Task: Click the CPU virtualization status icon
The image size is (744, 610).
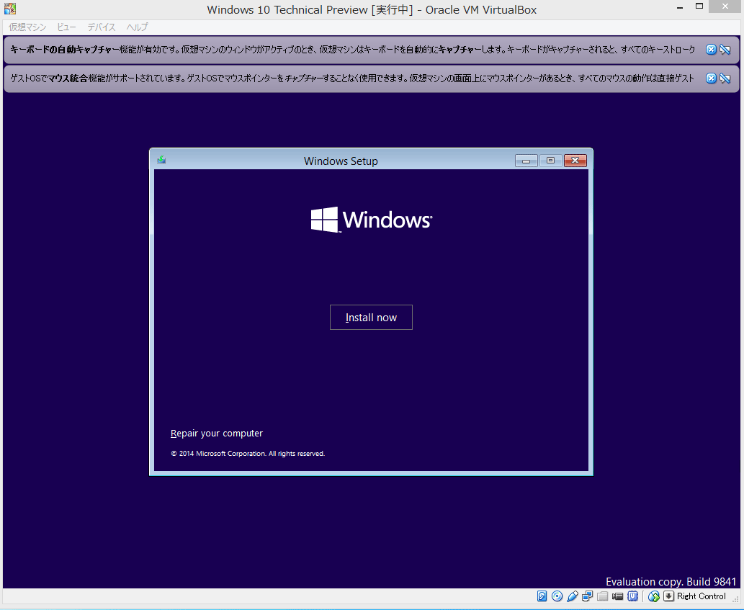Action: pyautogui.click(x=632, y=596)
